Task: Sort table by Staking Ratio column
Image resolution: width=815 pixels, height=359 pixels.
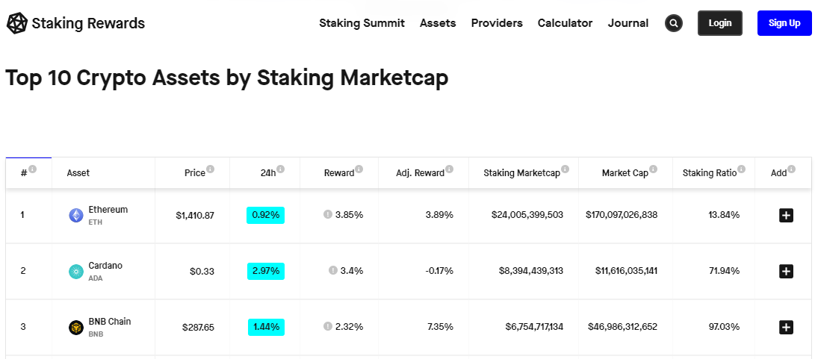Action: pyautogui.click(x=709, y=173)
